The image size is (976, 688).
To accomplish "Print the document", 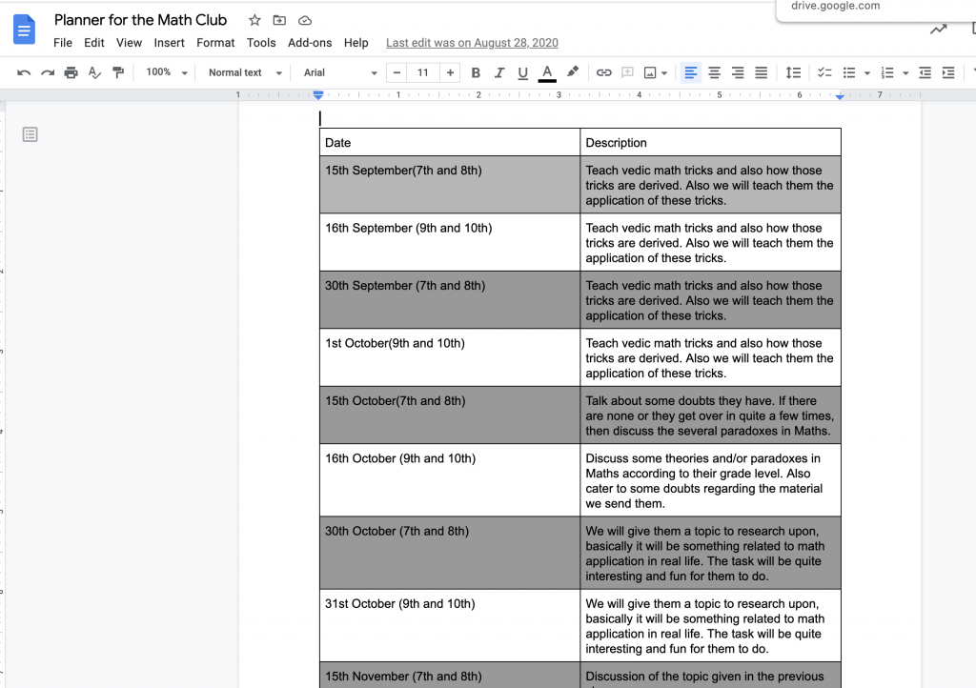I will (x=71, y=72).
